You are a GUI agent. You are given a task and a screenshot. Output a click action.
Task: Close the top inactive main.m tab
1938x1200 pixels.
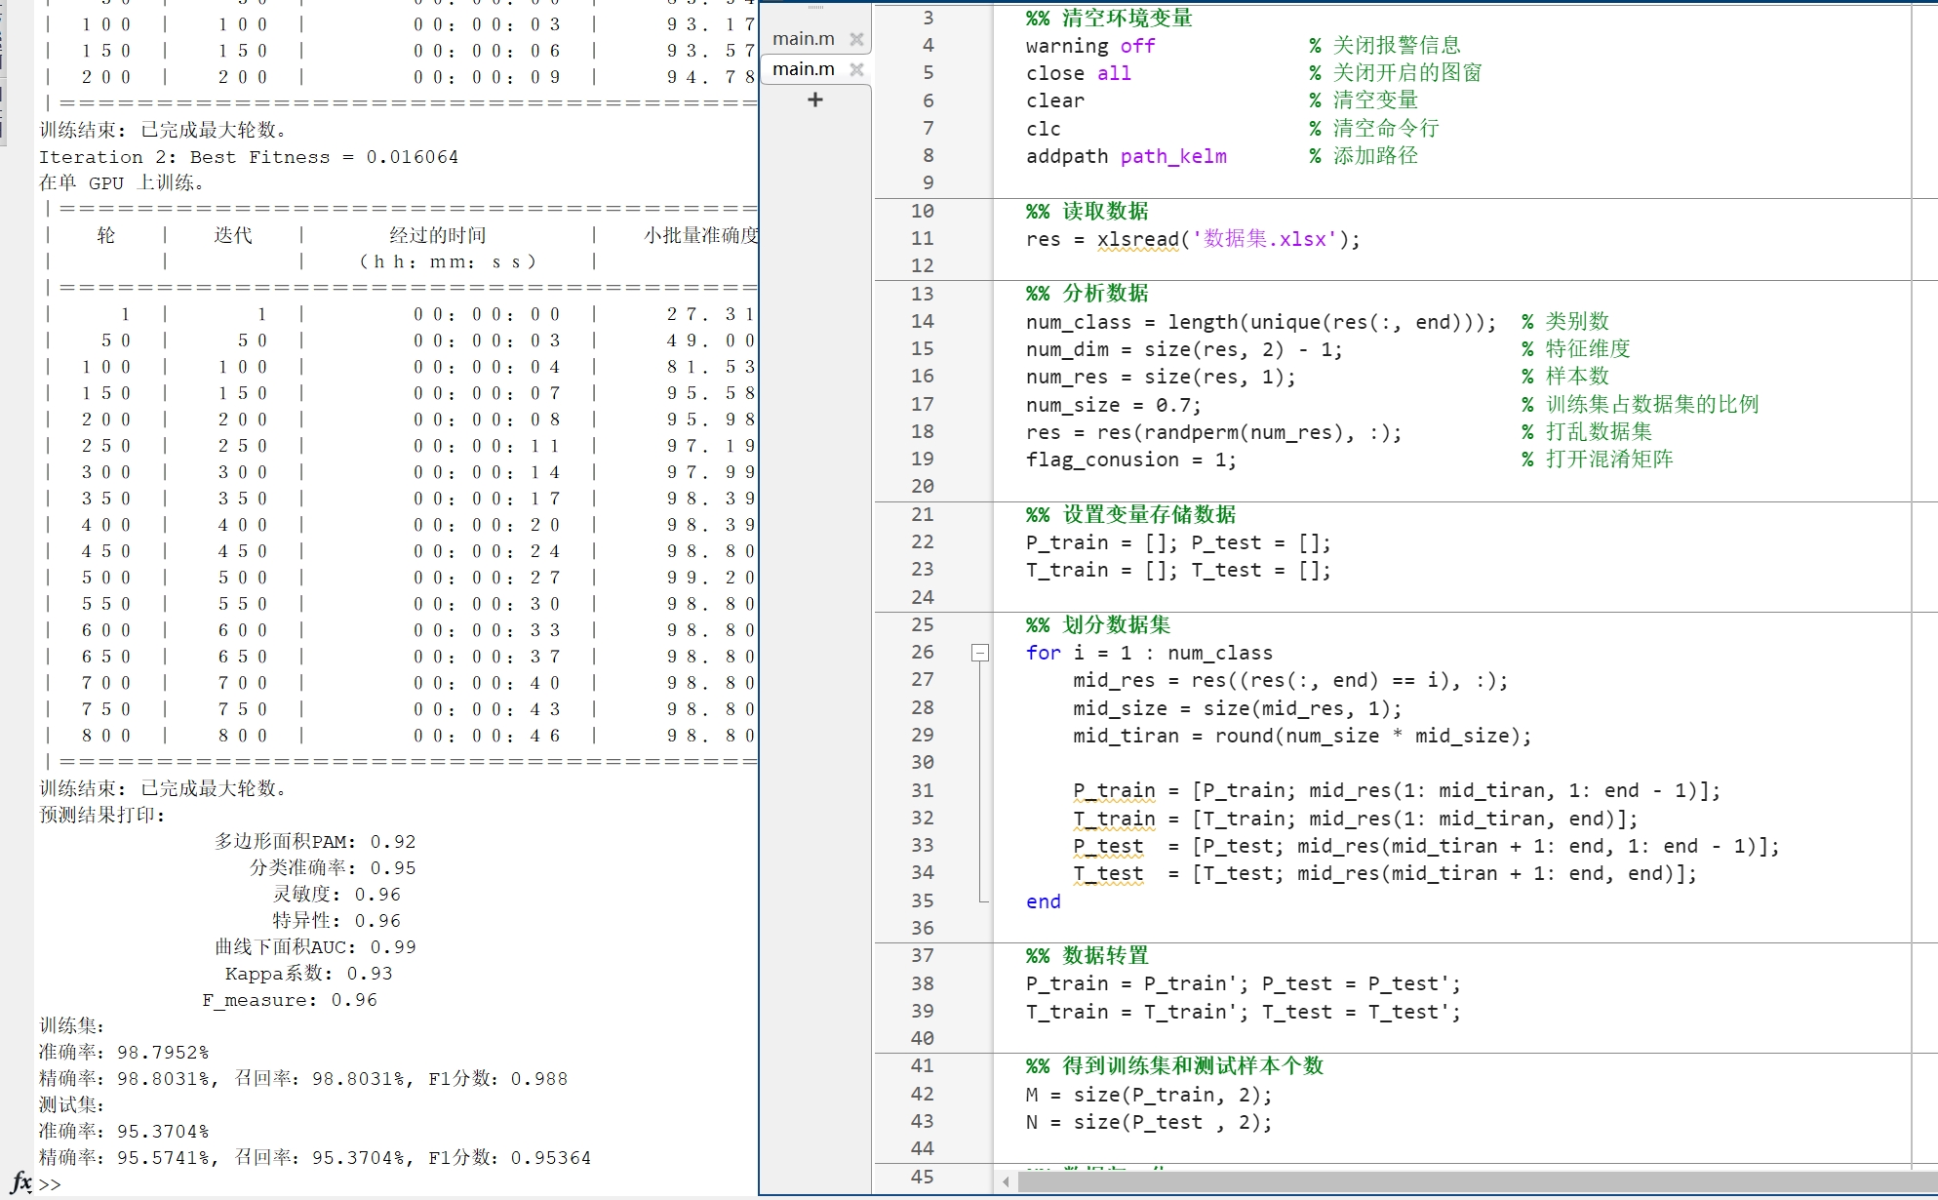pyautogui.click(x=856, y=39)
